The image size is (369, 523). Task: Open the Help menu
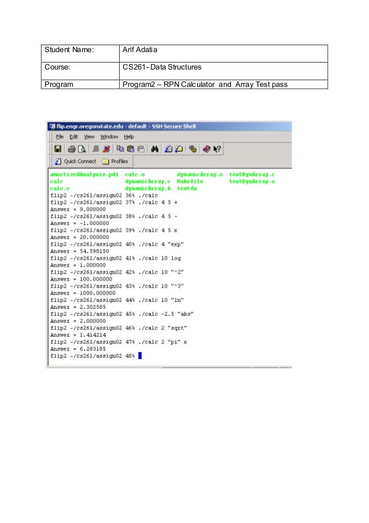[x=129, y=137]
